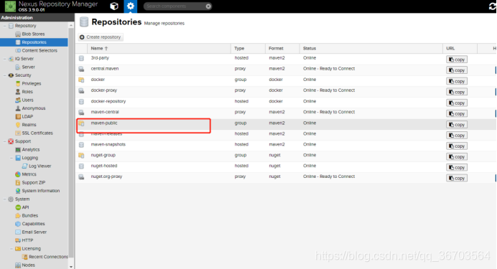The width and height of the screenshot is (497, 269).
Task: Collapse the System tree node
Action: pos(5,199)
